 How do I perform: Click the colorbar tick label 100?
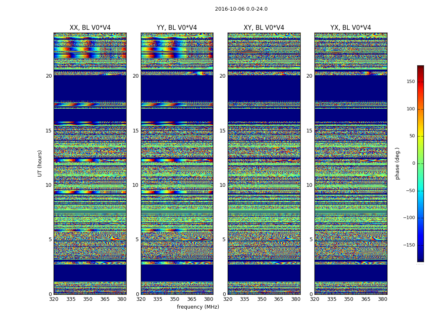[411, 109]
